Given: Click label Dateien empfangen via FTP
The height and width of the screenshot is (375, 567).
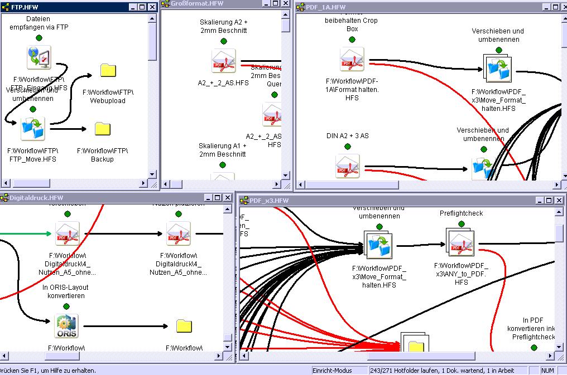Looking at the screenshot, I should [39, 23].
